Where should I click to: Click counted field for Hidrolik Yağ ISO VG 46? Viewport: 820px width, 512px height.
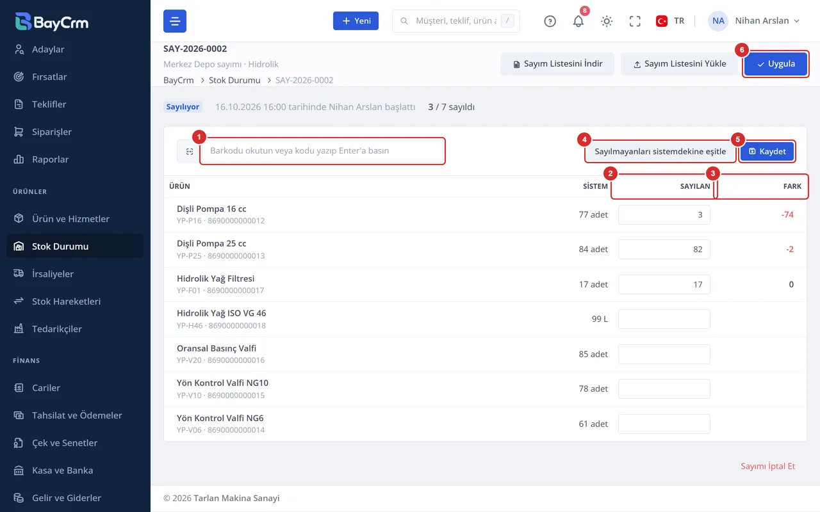click(x=664, y=319)
